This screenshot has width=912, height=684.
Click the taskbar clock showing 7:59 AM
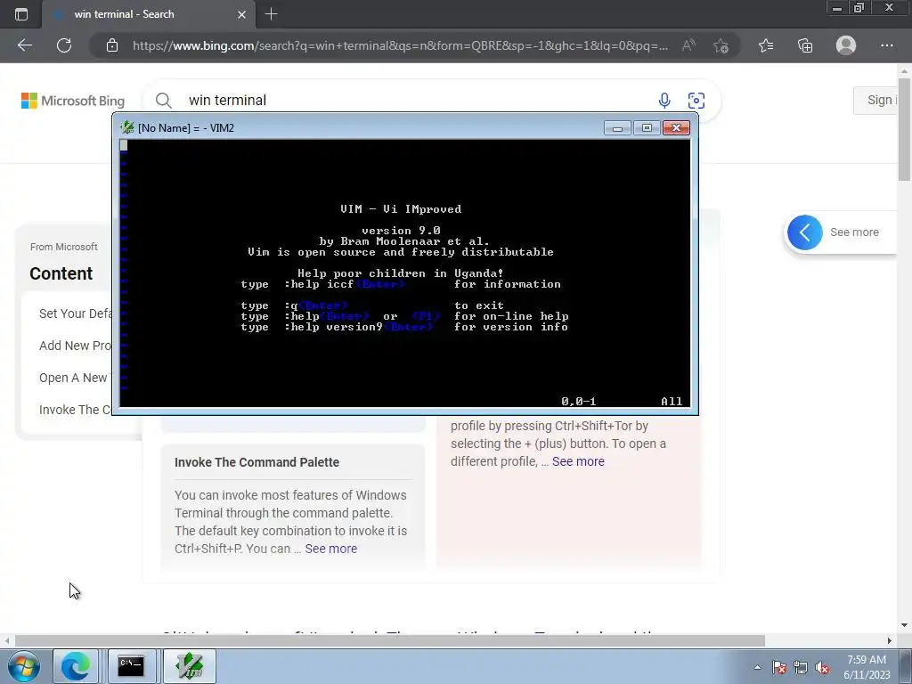867,667
